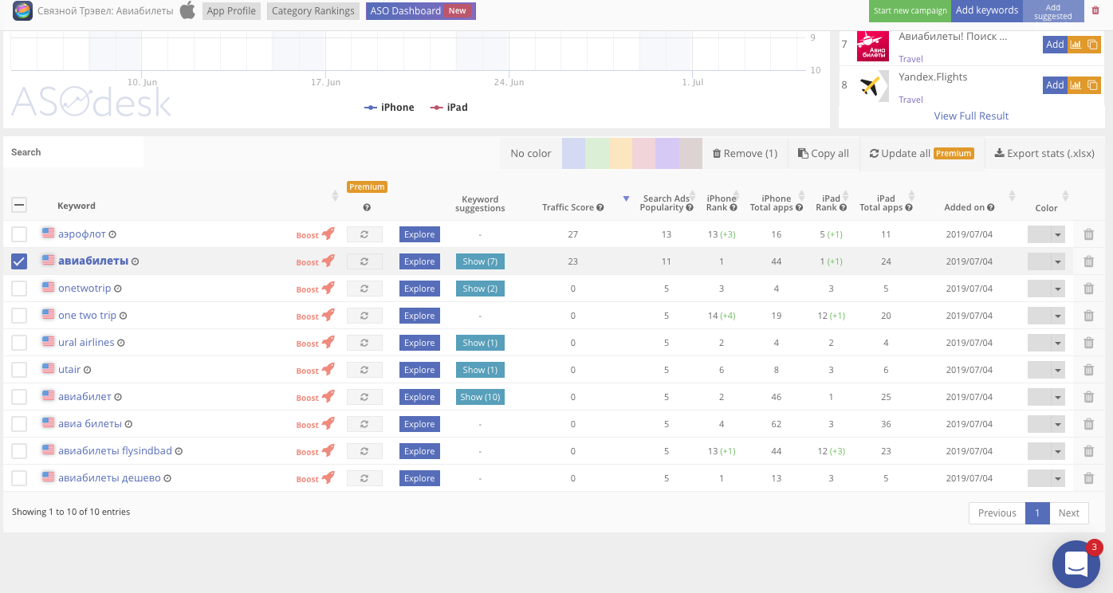Go to Next page of entries
Image resolution: width=1113 pixels, height=593 pixels.
1069,512
